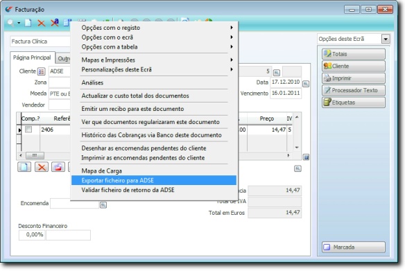Click the Vencimento field 16.01.2011

pos(286,93)
